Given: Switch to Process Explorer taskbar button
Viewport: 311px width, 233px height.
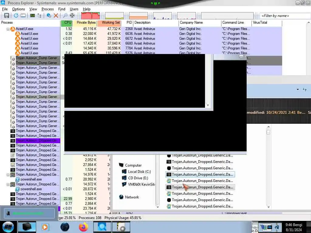Looking at the screenshot, I should tap(102, 227).
